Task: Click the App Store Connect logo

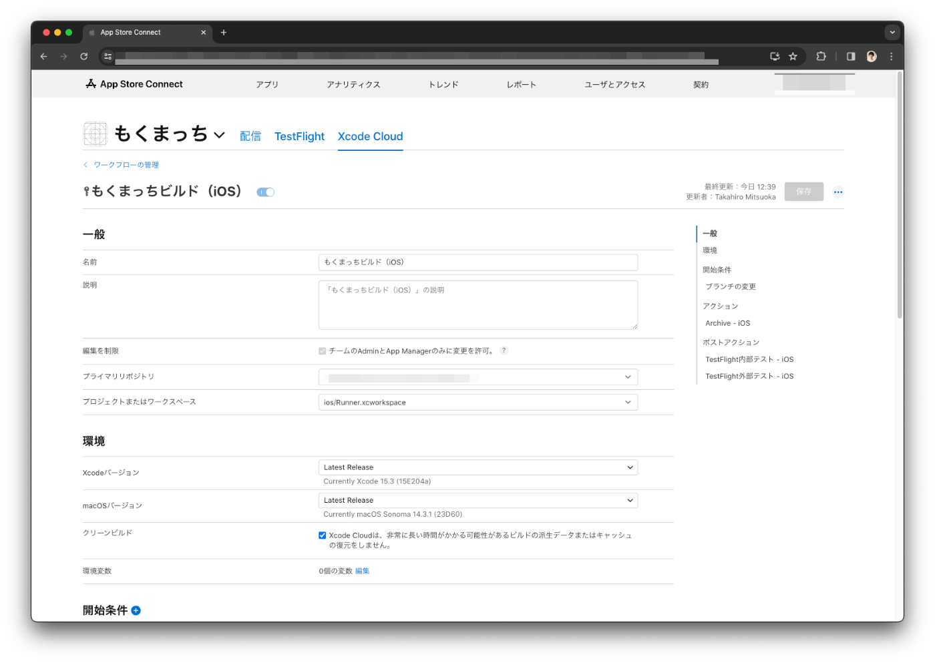Action: point(134,84)
